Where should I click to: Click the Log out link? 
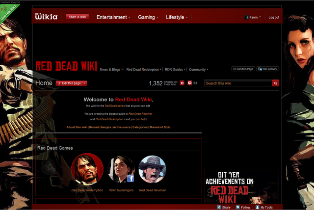[x=274, y=17]
